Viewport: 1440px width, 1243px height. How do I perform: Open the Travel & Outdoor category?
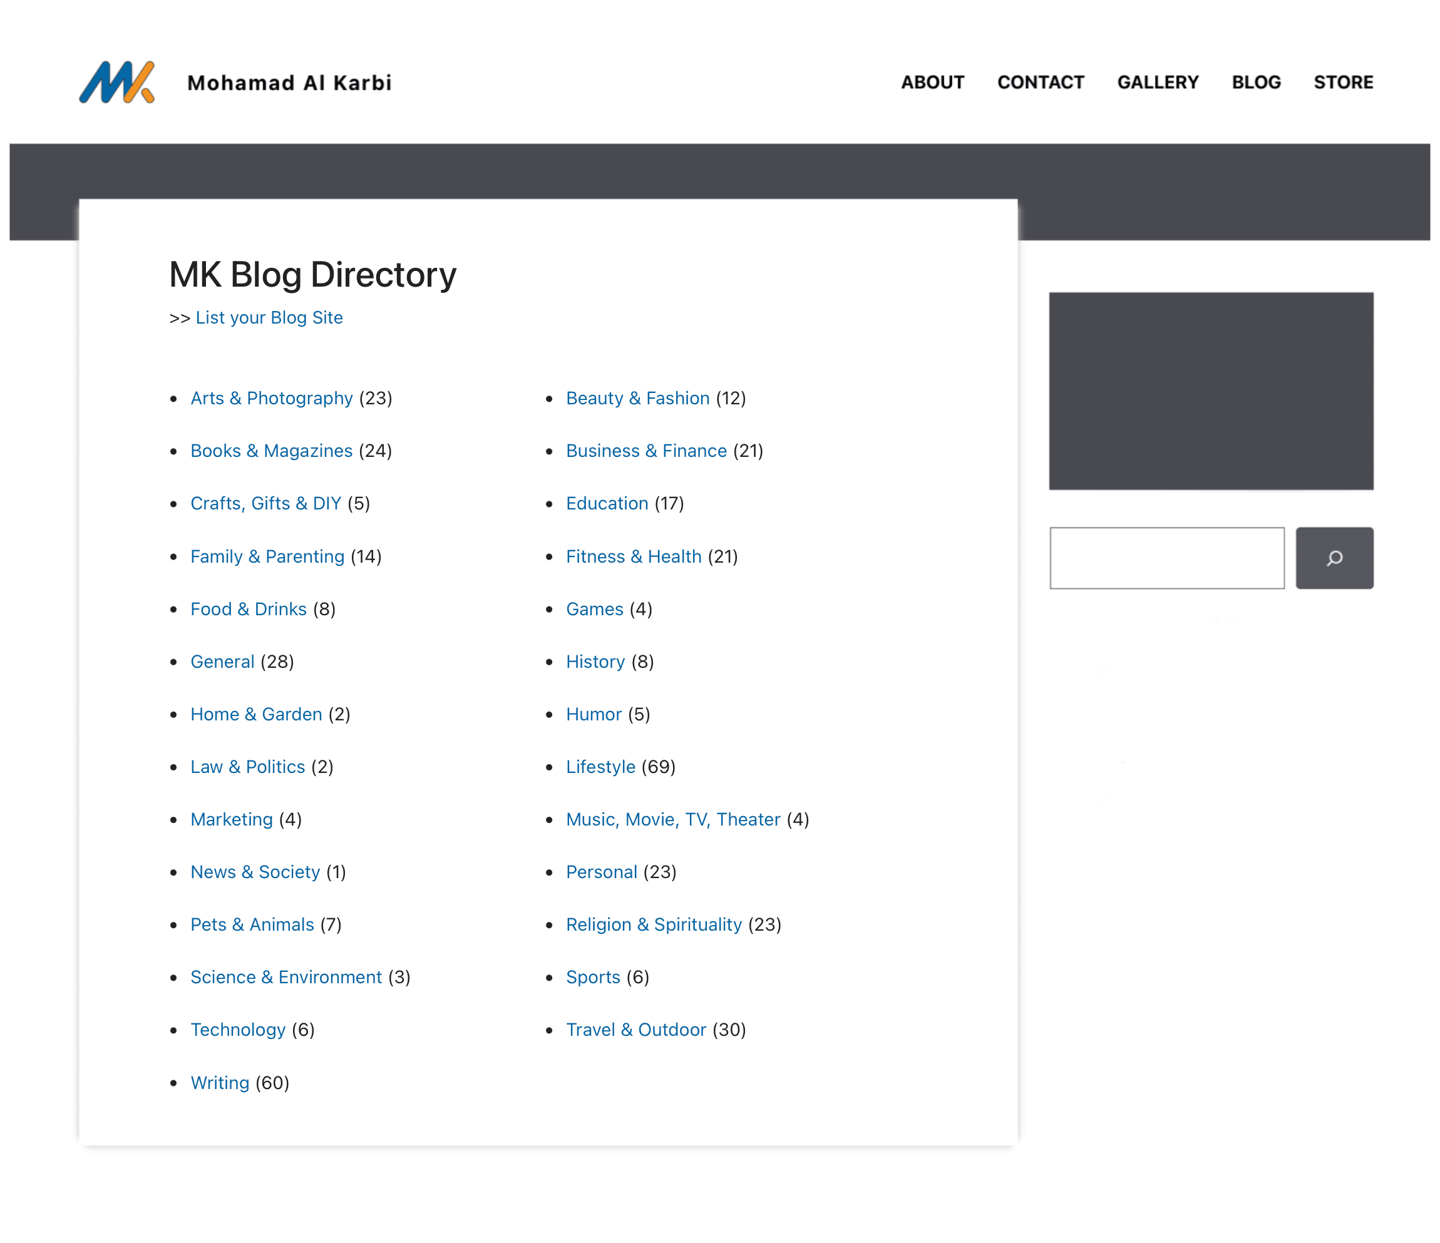pyautogui.click(x=637, y=1030)
